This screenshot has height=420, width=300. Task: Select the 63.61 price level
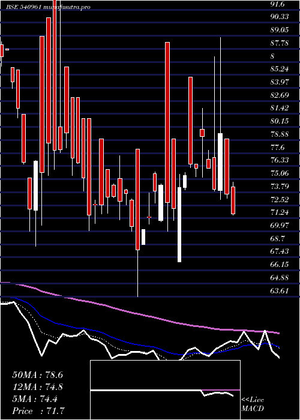pyautogui.click(x=280, y=290)
